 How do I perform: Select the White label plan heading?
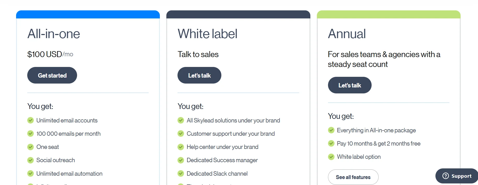click(207, 33)
